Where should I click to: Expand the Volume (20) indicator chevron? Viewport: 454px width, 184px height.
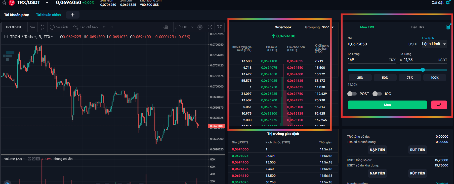pos(24,159)
